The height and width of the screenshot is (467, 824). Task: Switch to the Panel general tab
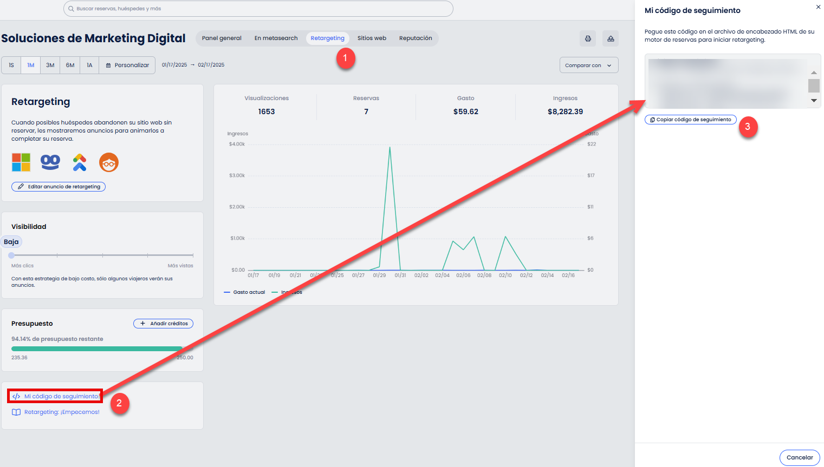[222, 38]
